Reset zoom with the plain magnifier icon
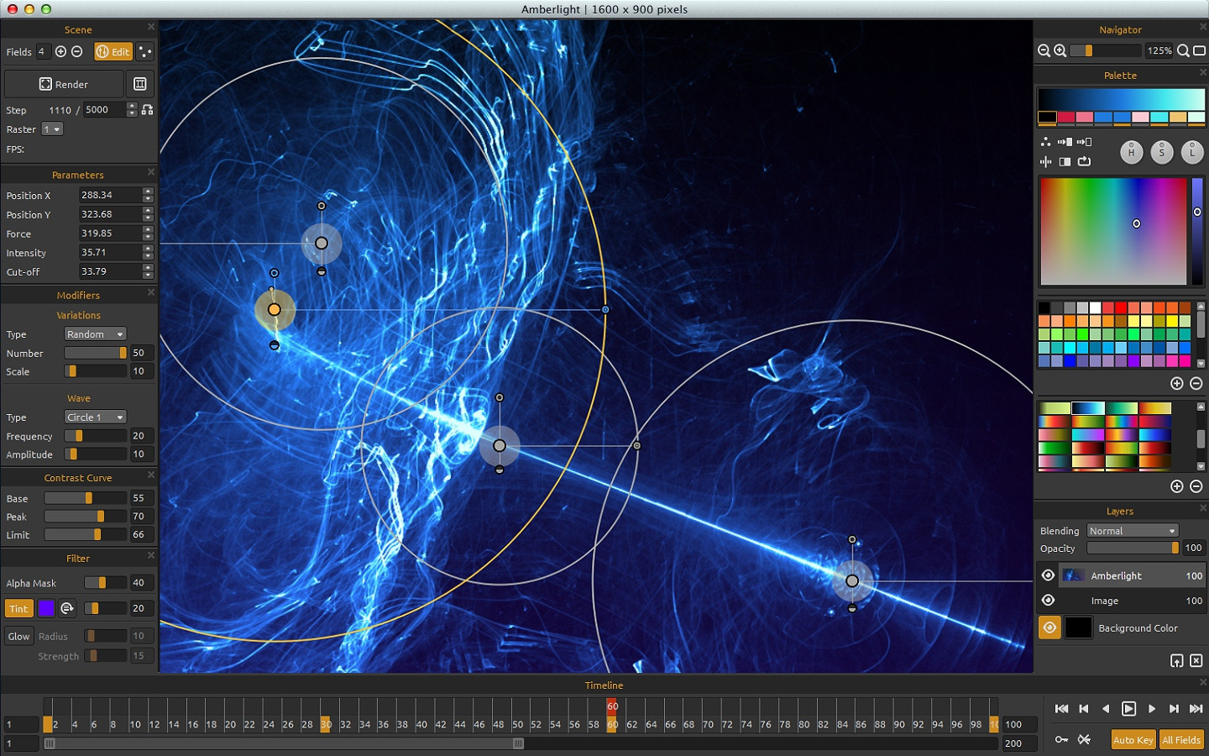The image size is (1209, 756). (1183, 50)
